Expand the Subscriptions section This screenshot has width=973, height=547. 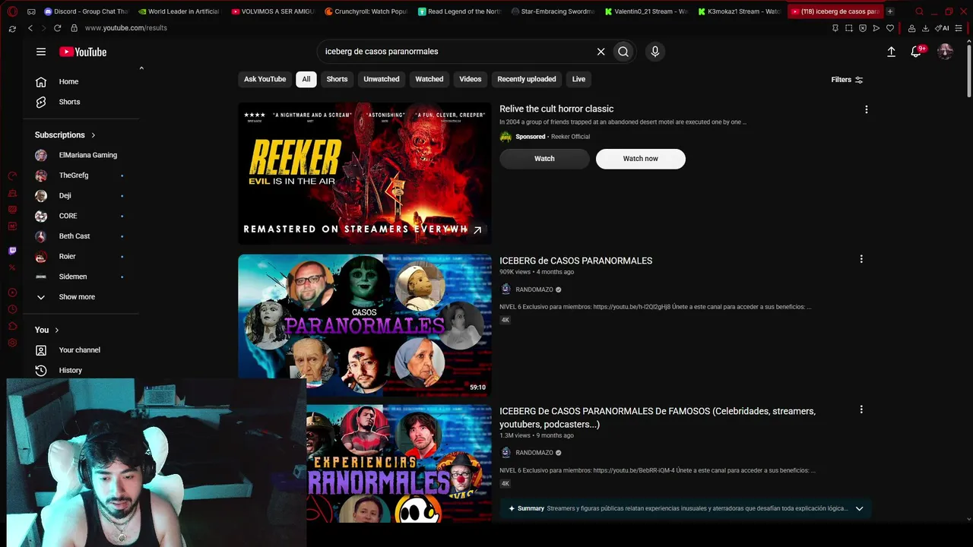[65, 135]
